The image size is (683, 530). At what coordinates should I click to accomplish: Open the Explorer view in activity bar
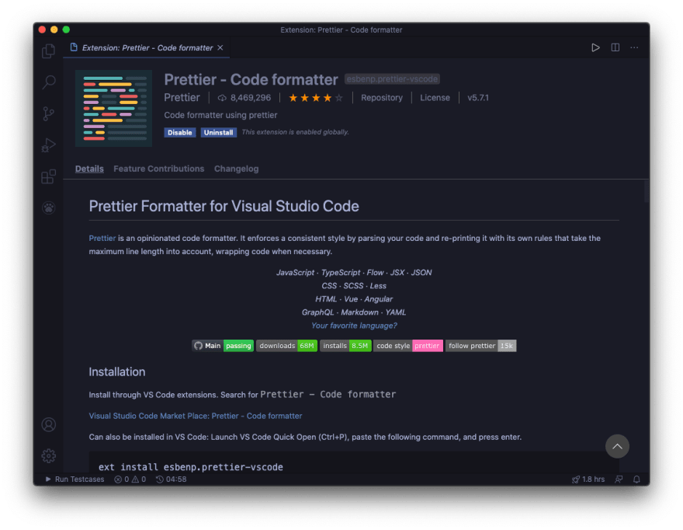48,51
